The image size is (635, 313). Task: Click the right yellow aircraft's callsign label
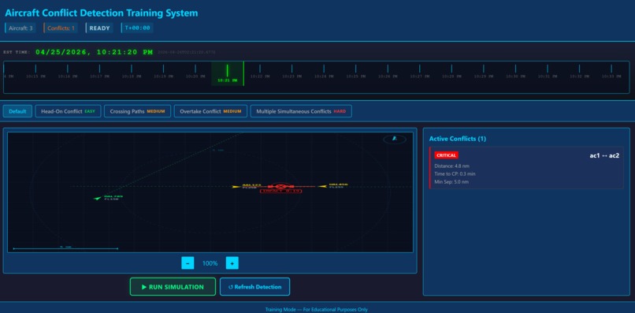click(x=338, y=184)
